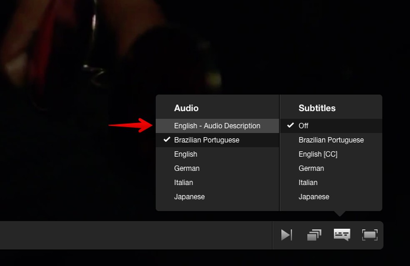Select English - Audio Description audio track

click(217, 126)
